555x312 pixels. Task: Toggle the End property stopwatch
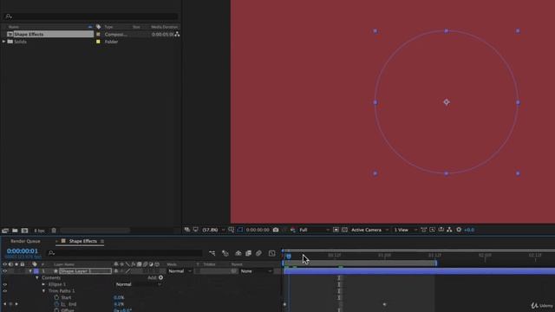click(x=56, y=304)
